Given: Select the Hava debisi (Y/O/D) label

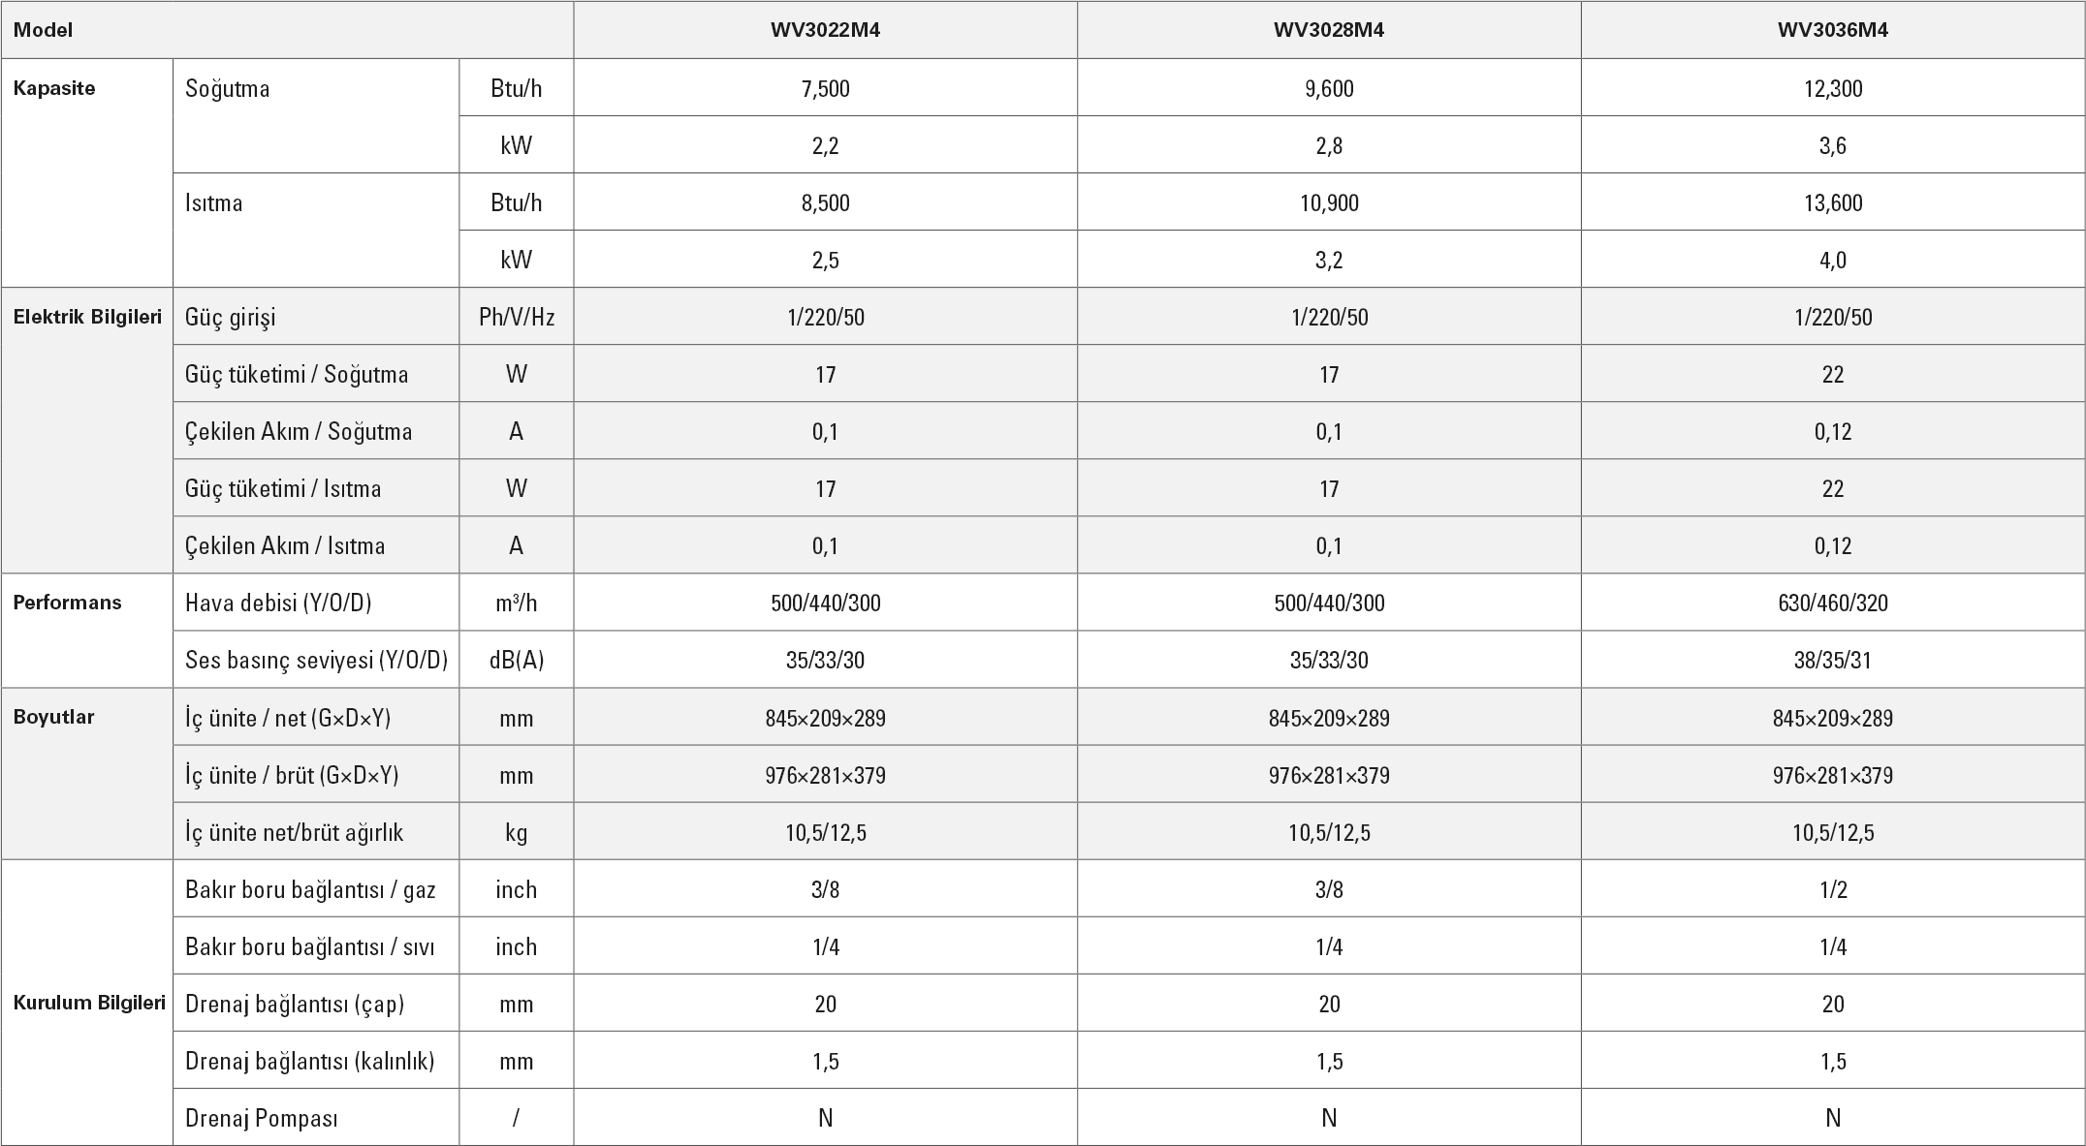Looking at the screenshot, I should tap(278, 603).
